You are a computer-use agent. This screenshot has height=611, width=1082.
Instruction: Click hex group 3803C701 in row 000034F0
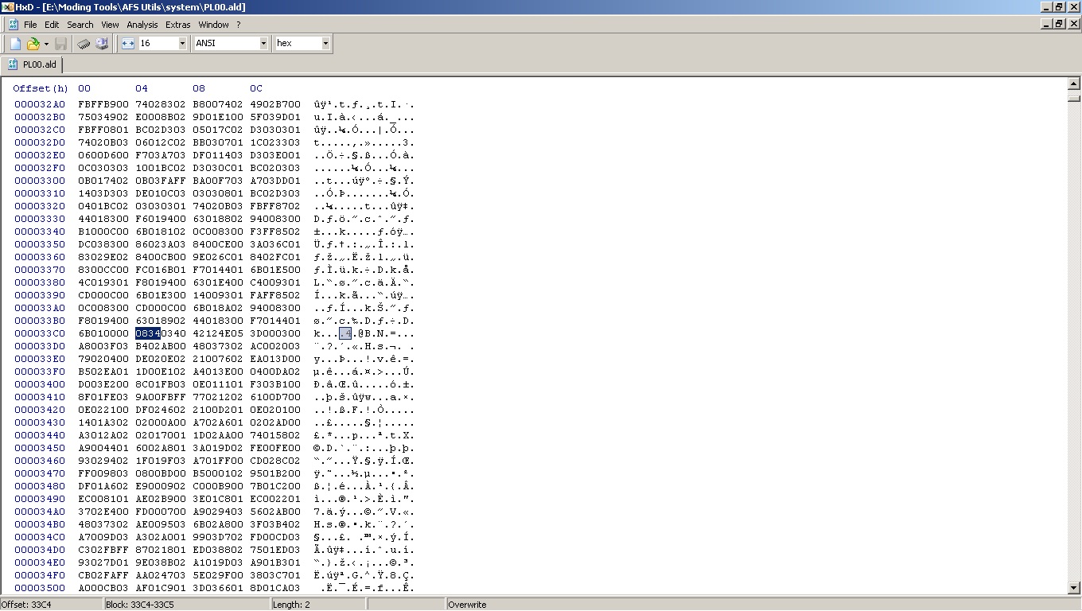click(275, 575)
